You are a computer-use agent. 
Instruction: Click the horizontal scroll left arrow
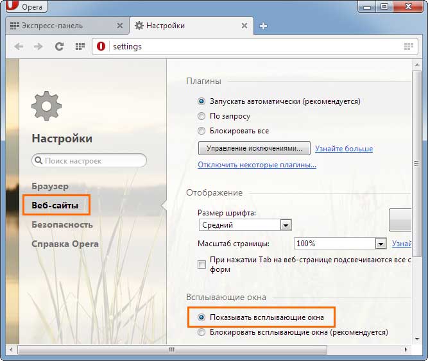pos(11,349)
